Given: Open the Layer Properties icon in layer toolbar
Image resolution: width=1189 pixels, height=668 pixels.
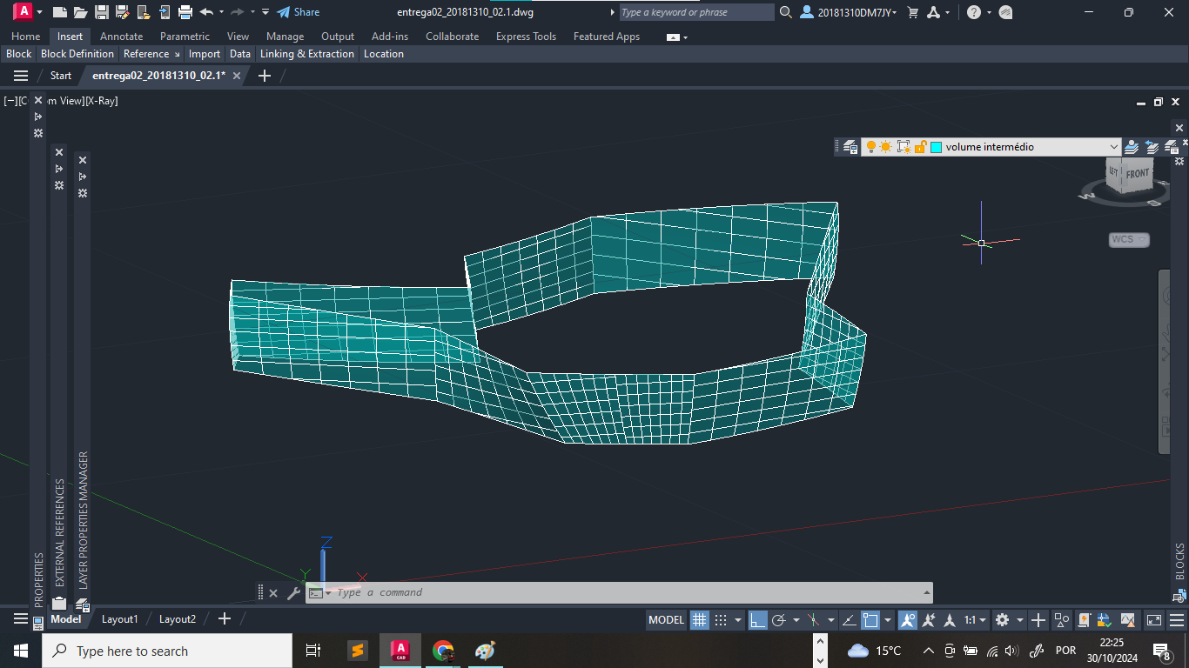Looking at the screenshot, I should tap(850, 147).
